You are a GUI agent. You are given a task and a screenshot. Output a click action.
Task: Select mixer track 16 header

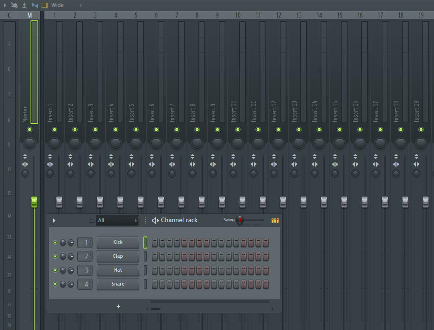pos(360,15)
